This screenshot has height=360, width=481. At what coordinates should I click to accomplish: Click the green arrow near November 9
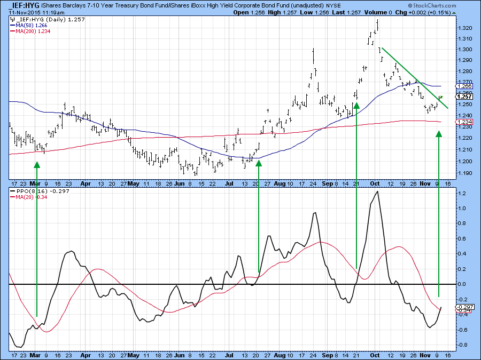pyautogui.click(x=439, y=213)
